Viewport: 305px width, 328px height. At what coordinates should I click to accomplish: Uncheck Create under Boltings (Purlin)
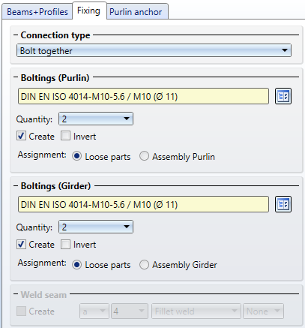(21, 136)
